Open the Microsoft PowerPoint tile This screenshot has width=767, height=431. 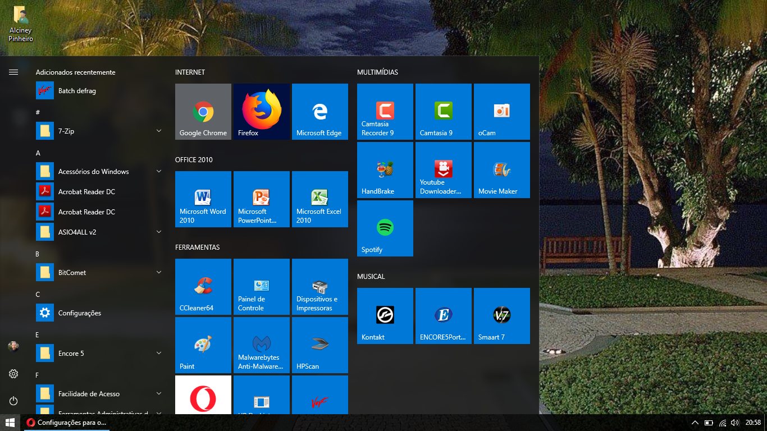[262, 199]
